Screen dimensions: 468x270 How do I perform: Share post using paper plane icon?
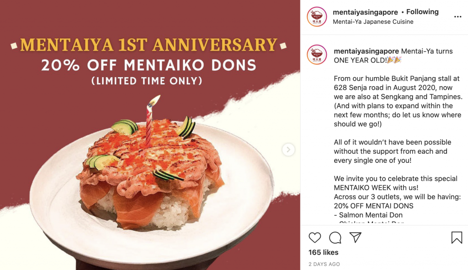click(x=355, y=238)
